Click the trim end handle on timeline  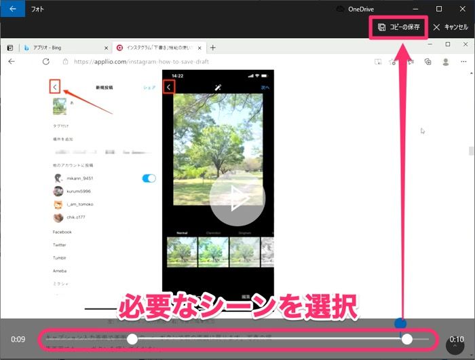[406, 339]
